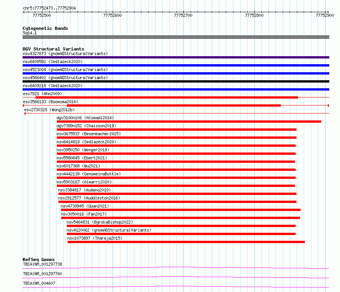Click the red dgv3100n106 variant bar
The height and width of the screenshot is (292, 340).
click(x=189, y=122)
